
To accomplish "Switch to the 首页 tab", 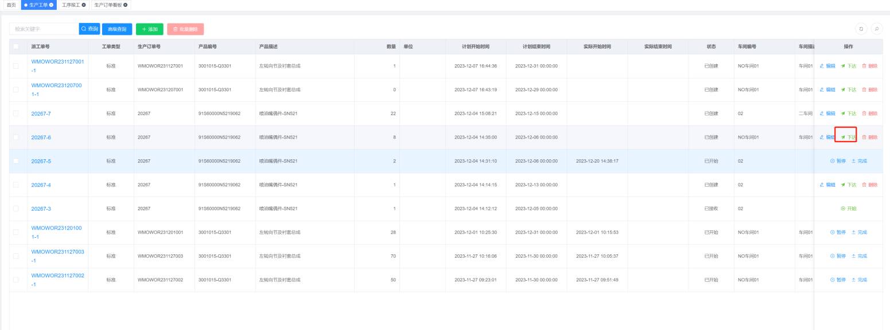I will (x=11, y=5).
